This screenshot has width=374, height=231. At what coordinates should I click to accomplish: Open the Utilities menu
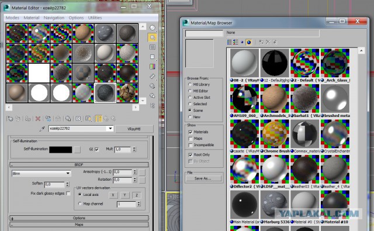coord(95,18)
